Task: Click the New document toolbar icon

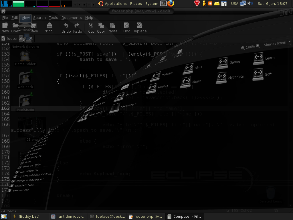Action: tap(5, 26)
